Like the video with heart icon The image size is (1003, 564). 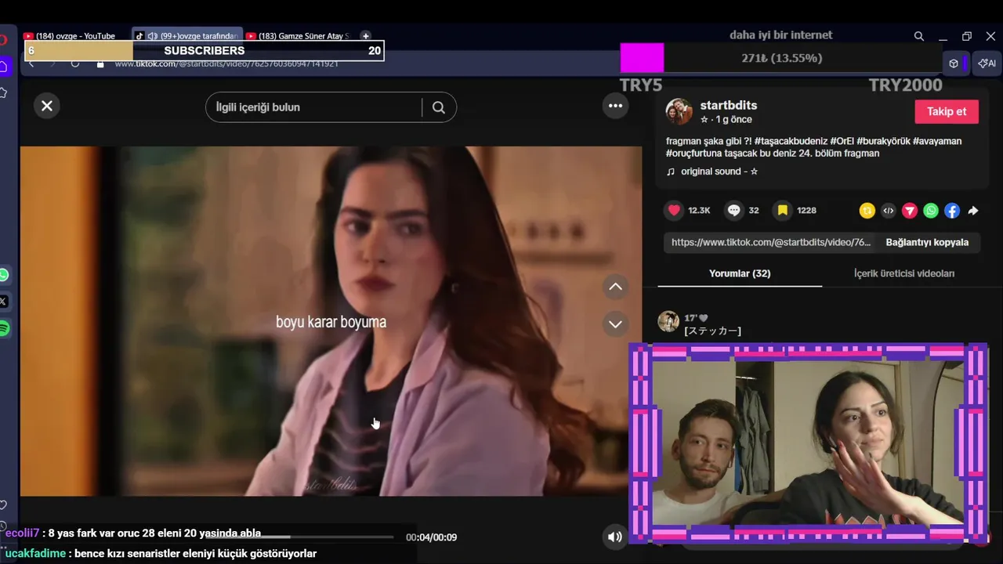(674, 210)
